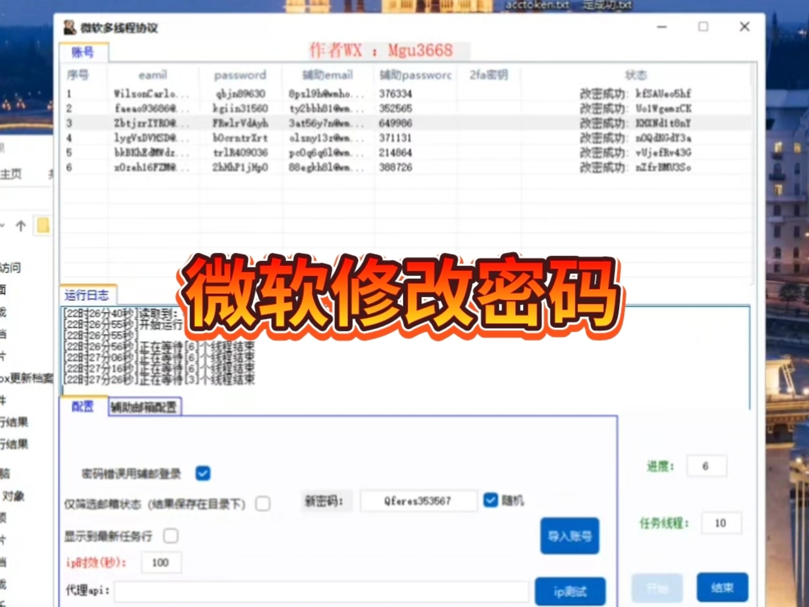Open the acctoken.txt desktop file
This screenshot has height=607, width=809.
pyautogui.click(x=537, y=5)
